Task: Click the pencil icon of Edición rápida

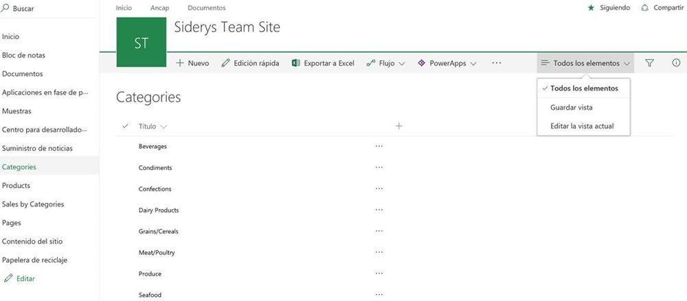Action: (x=225, y=63)
